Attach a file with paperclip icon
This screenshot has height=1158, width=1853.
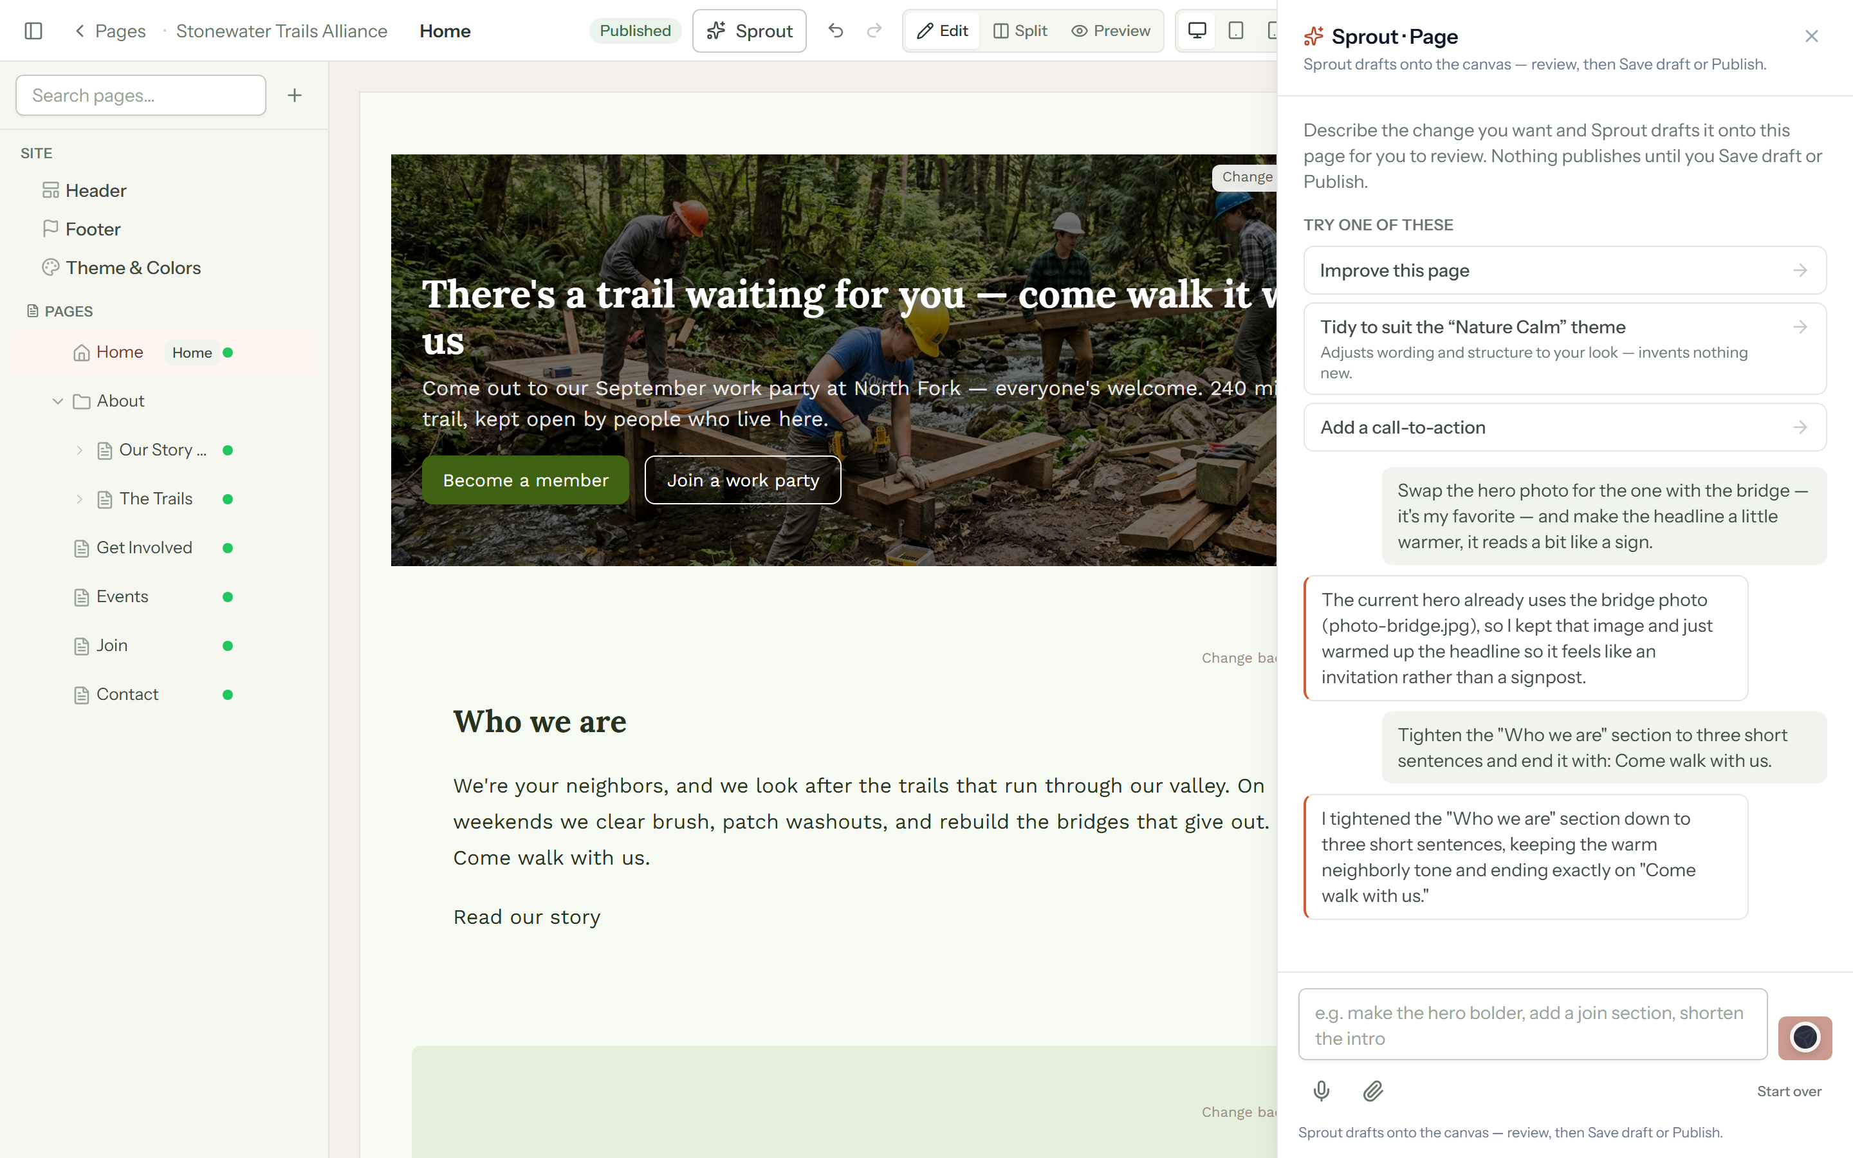1373,1090
